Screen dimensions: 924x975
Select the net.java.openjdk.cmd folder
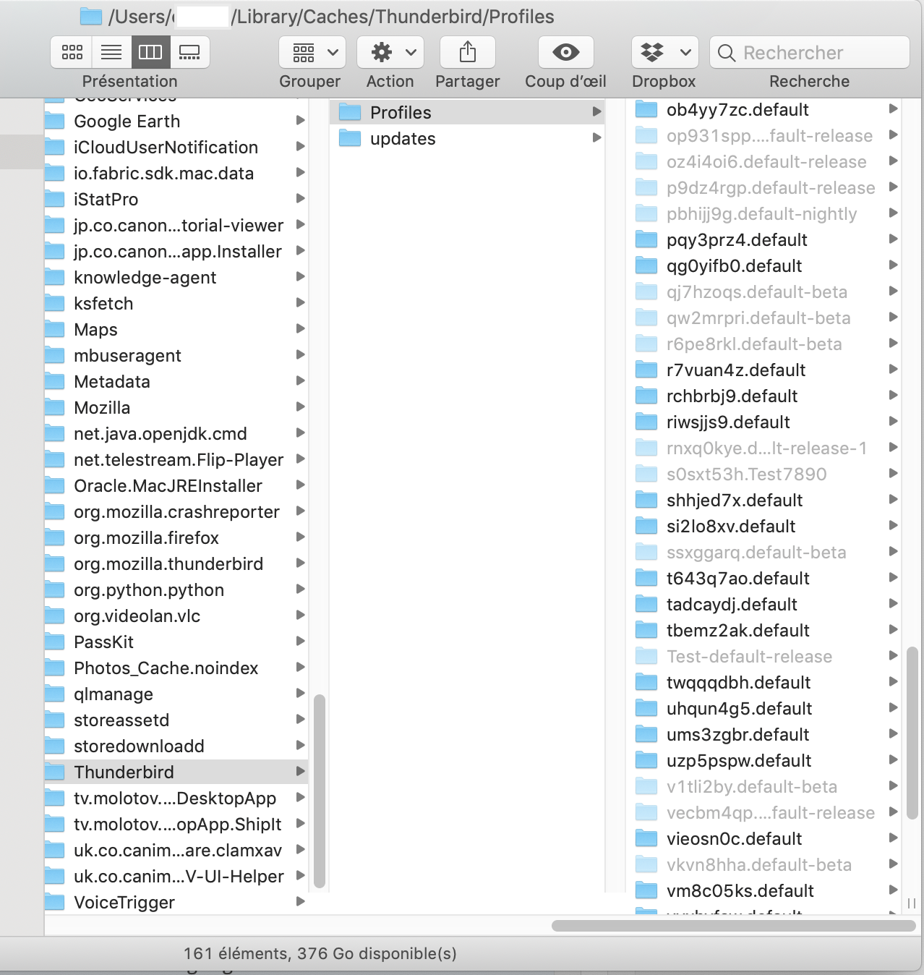(176, 433)
